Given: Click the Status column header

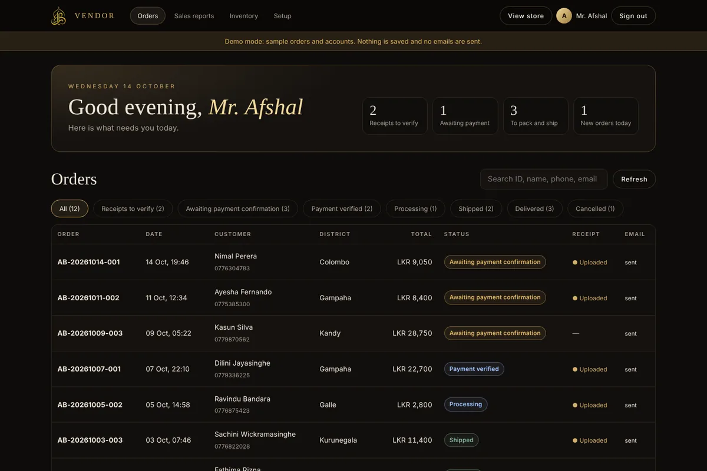Looking at the screenshot, I should coord(457,234).
